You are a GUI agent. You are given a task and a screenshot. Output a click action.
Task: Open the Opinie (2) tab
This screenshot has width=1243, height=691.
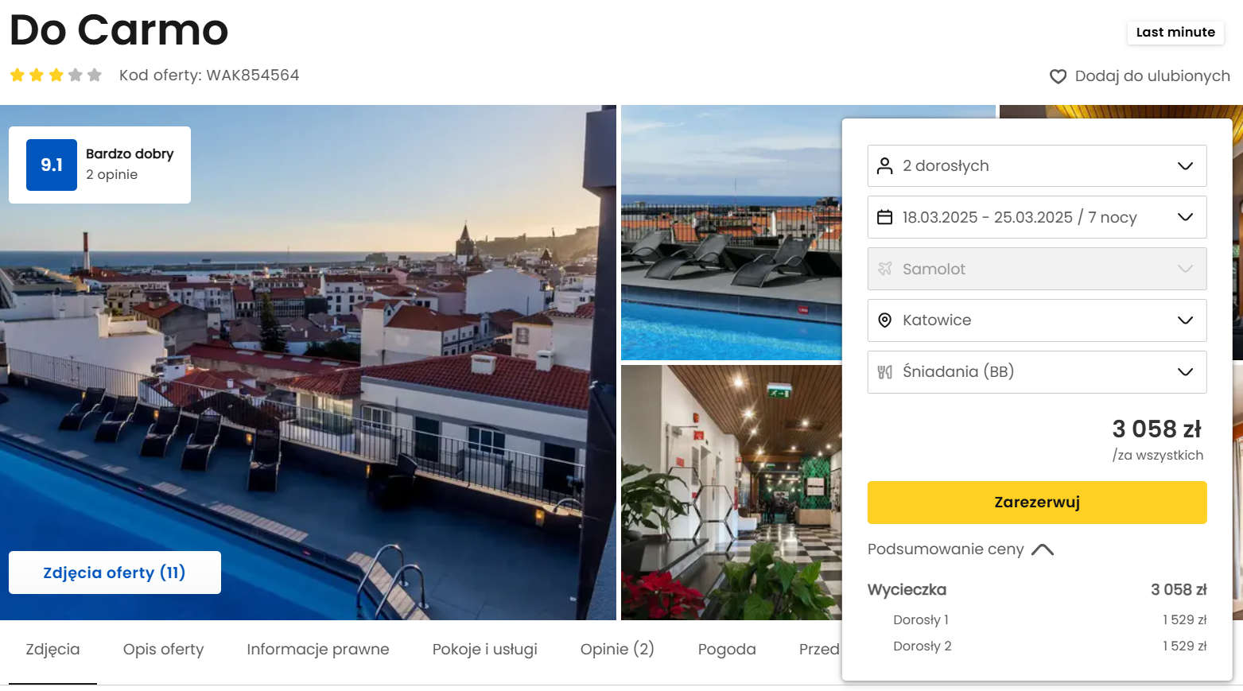(x=617, y=649)
